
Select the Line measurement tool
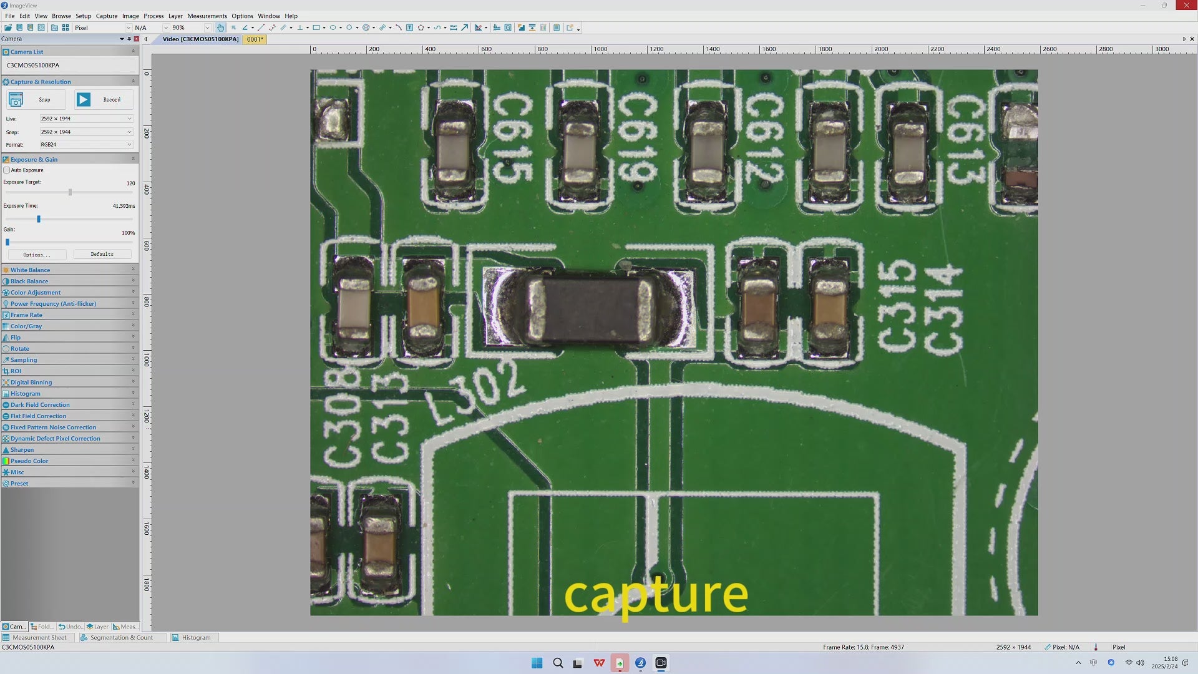[x=261, y=27]
